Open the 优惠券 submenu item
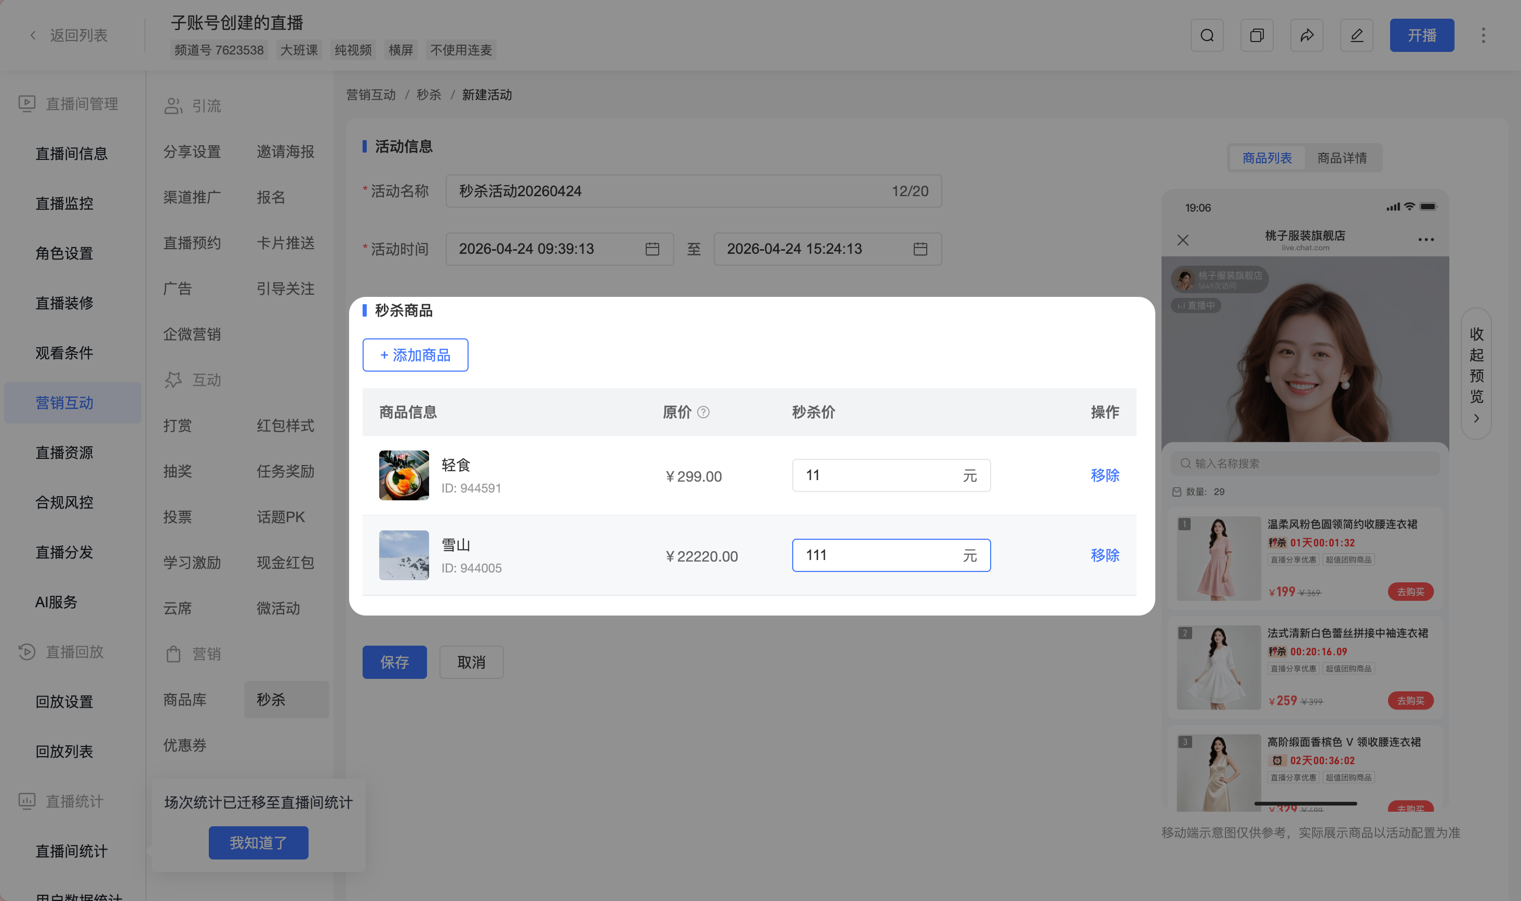Viewport: 1521px width, 901px height. 185,745
